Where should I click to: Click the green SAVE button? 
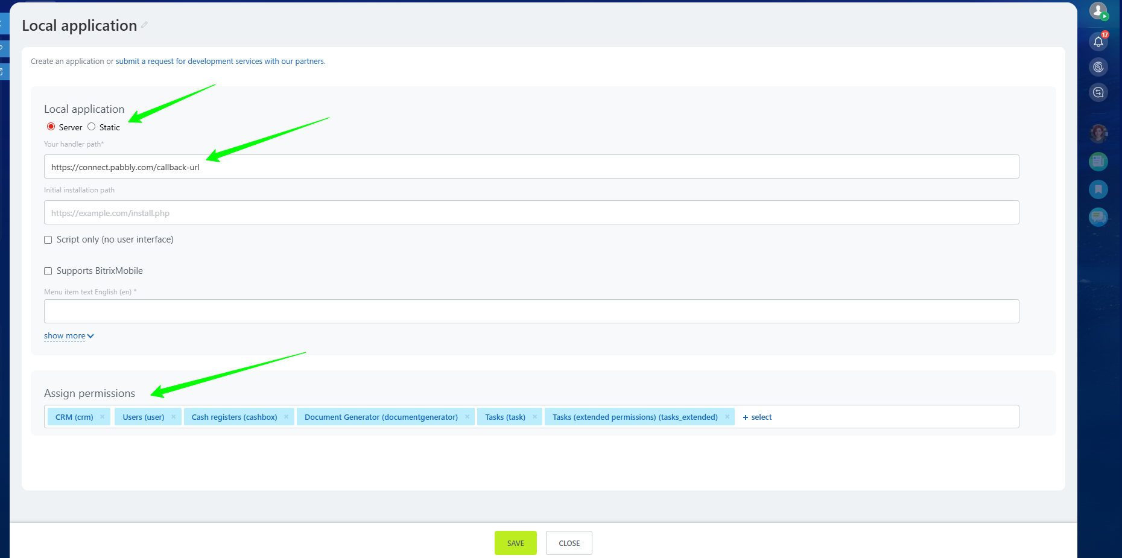point(515,543)
